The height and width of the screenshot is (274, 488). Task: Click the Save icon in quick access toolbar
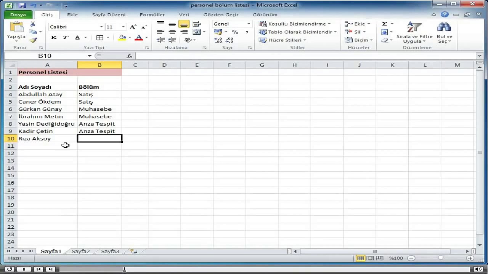click(22, 5)
